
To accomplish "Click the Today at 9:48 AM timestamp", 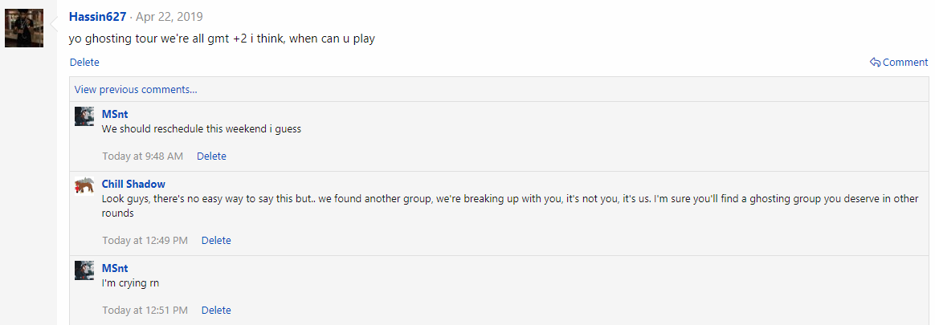I will click(142, 156).
